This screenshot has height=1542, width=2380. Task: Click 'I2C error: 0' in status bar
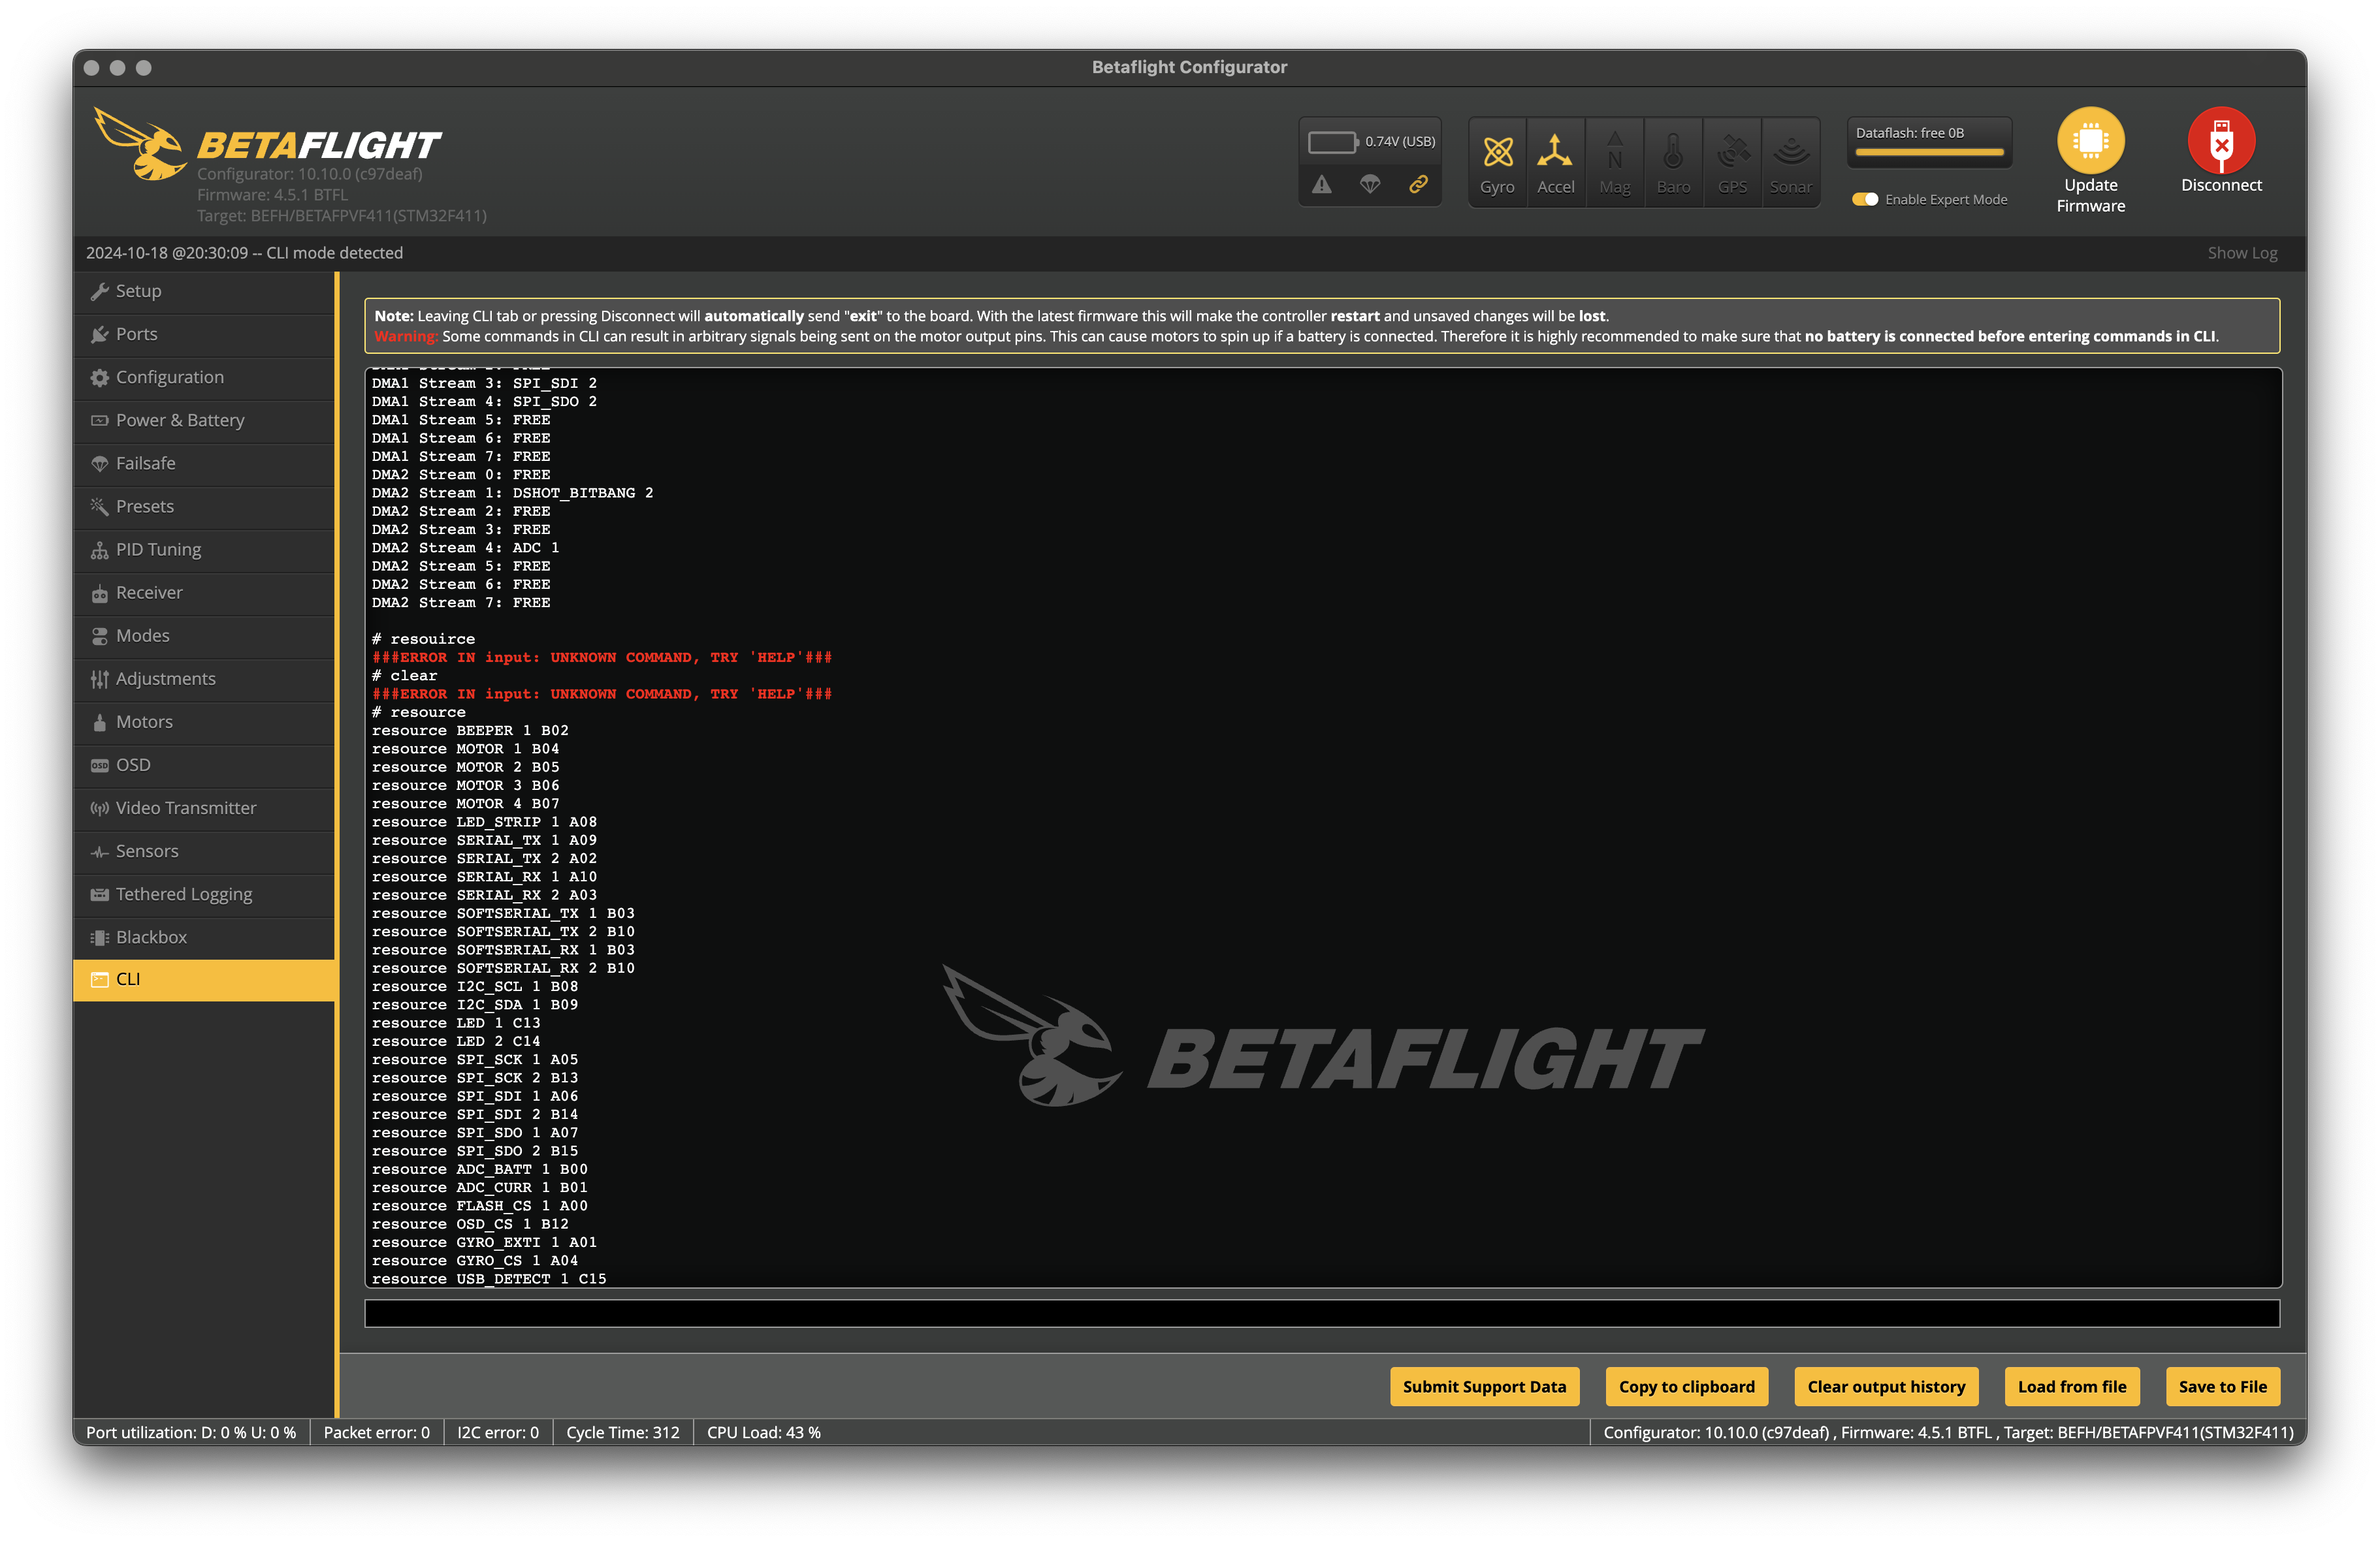coord(498,1432)
